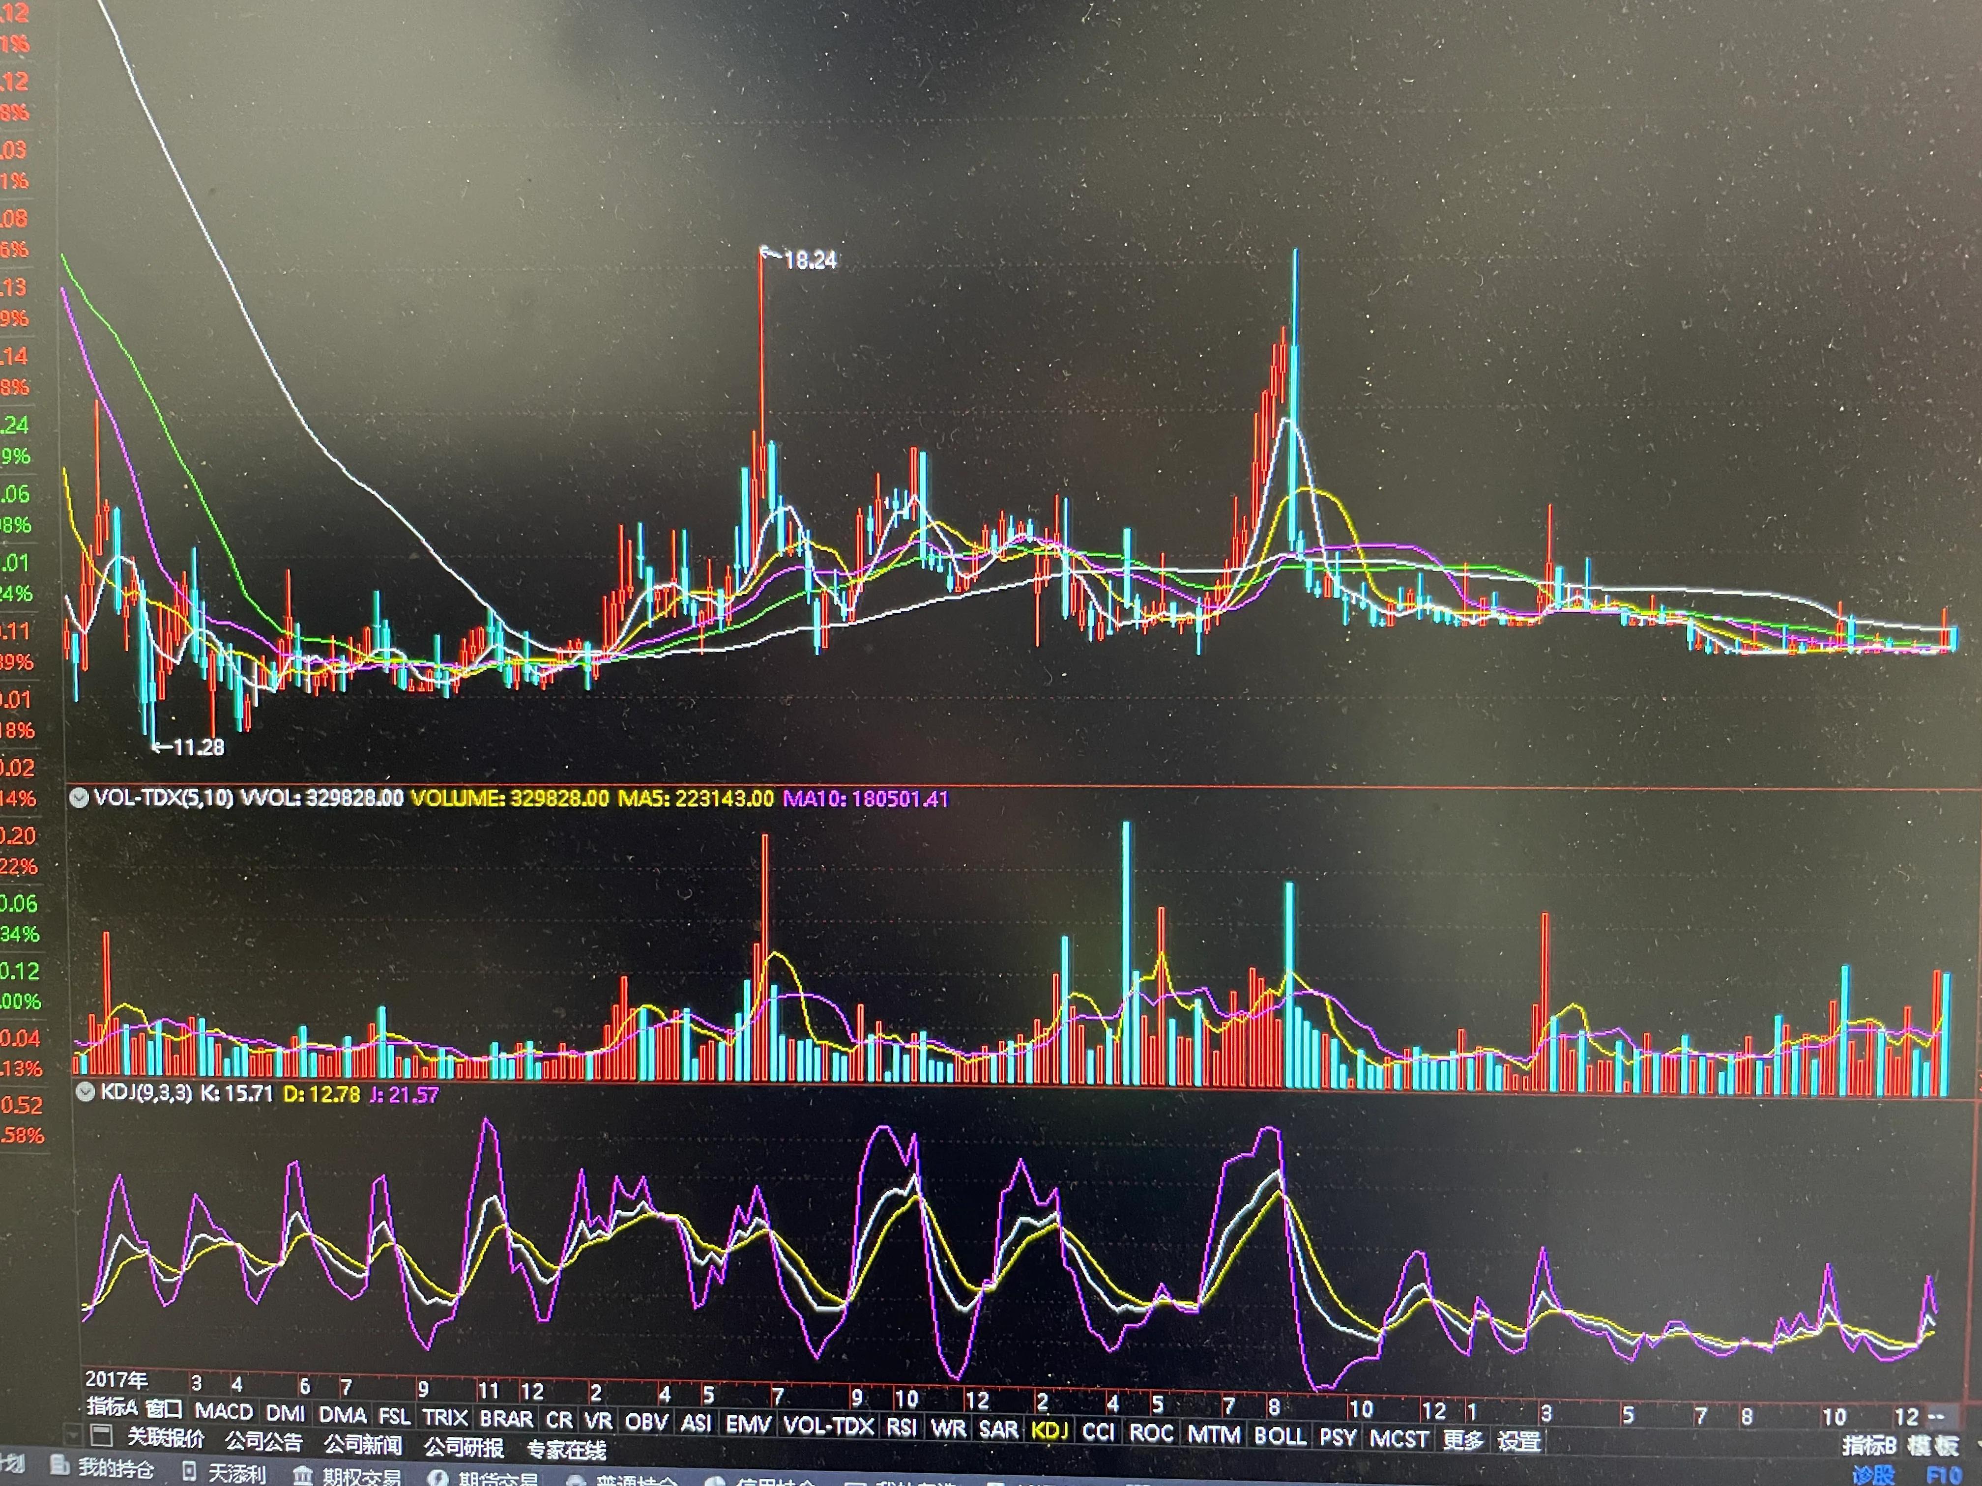Open 专家在线 tab
Screen dimensions: 1982x1486
566,1450
